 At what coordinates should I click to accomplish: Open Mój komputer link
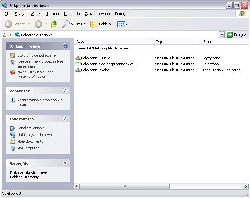point(28,148)
